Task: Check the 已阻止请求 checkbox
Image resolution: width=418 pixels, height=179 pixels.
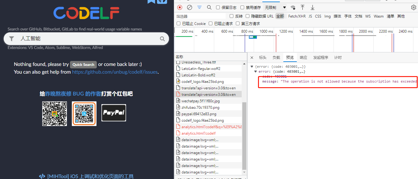Action: click(211, 23)
